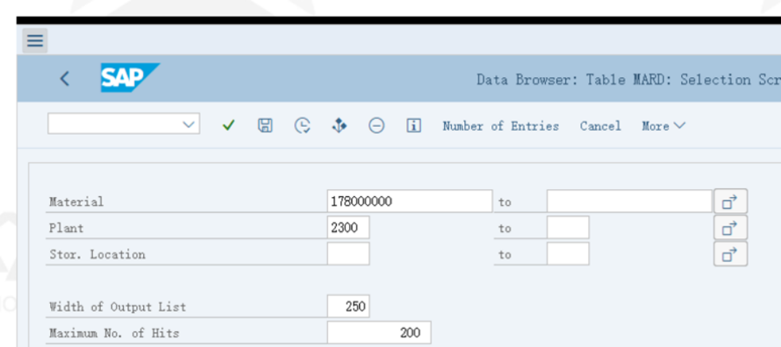The image size is (781, 347).
Task: Open multiple selection for Stor. Location
Action: pos(730,254)
